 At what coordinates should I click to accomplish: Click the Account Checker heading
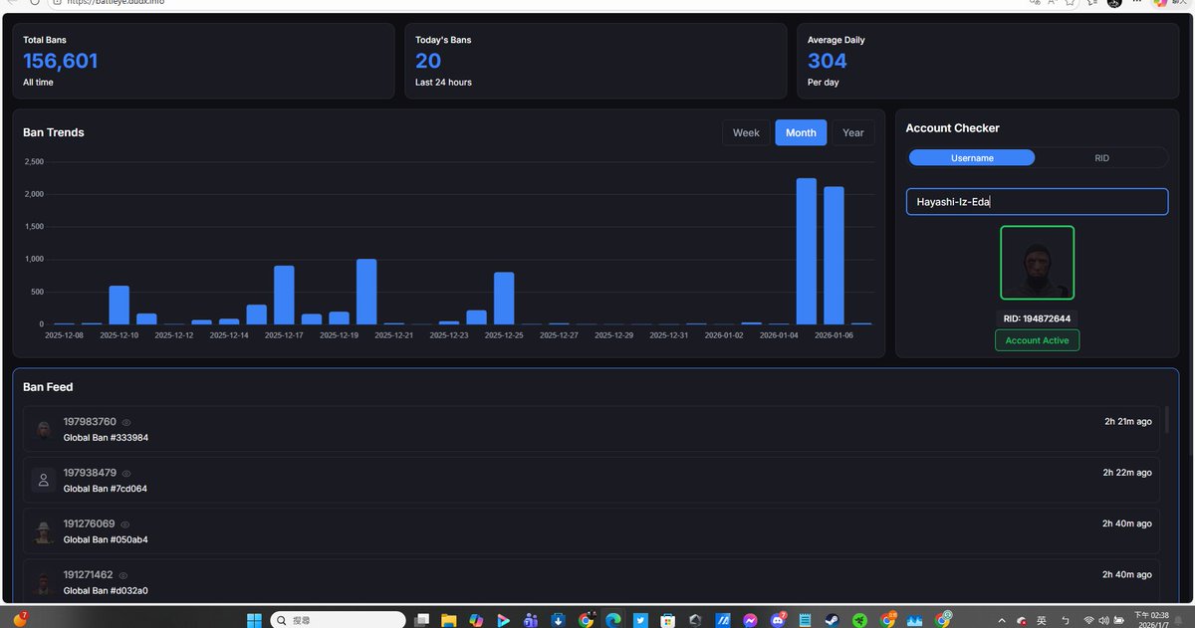pyautogui.click(x=953, y=128)
